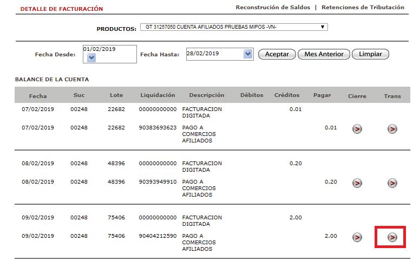The height and width of the screenshot is (260, 413).
Task: Open Cierre arrow for liquidación 90404212590
Action: point(357,237)
